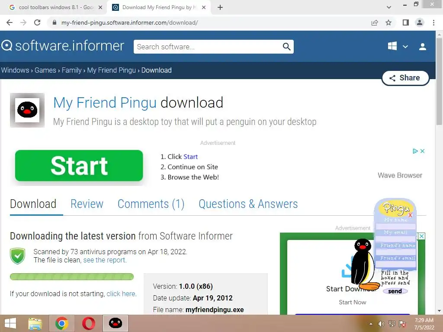Image resolution: width=443 pixels, height=332 pixels.
Task: Switch to the Review tab
Action: tap(87, 204)
